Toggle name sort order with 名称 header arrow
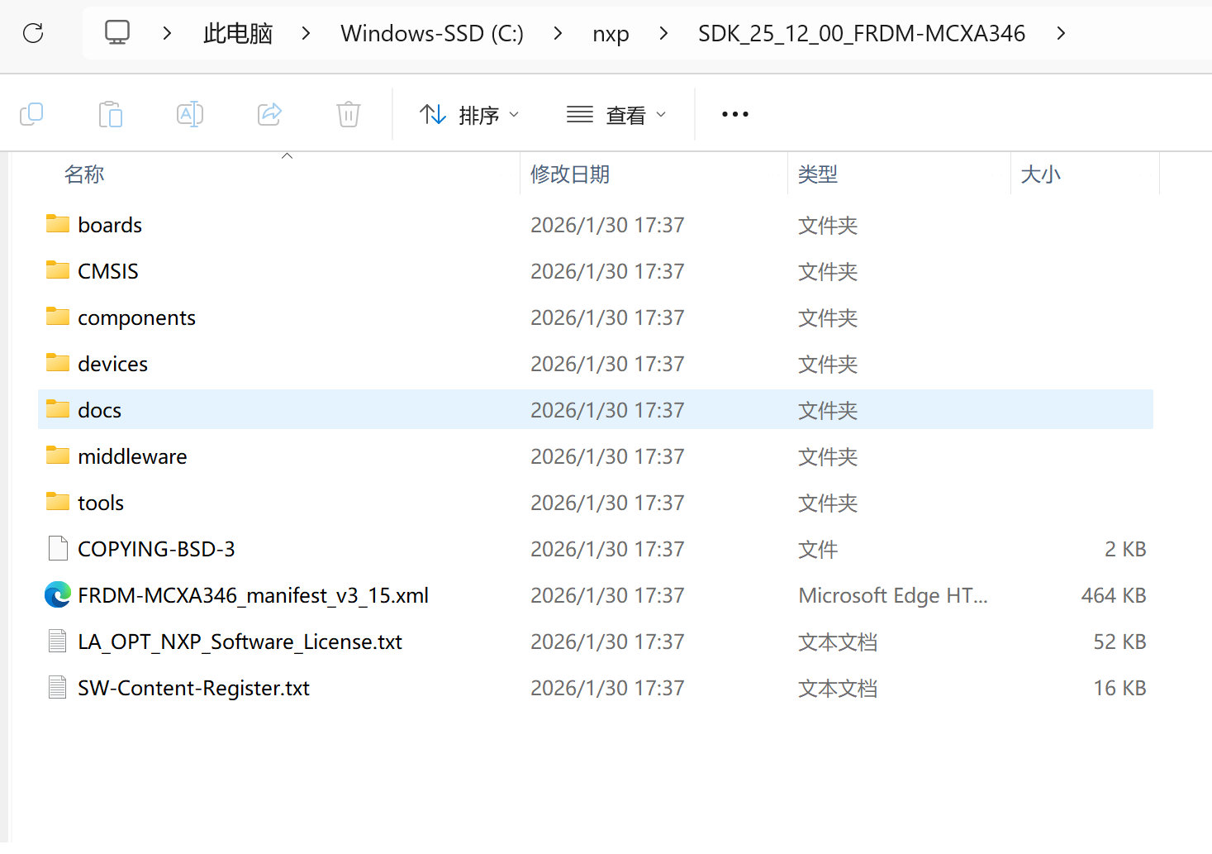This screenshot has height=854, width=1212. 287,155
